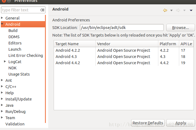196x130 pixels.
Task: Open Lint Error Checking preferences
Action: [x=26, y=56]
